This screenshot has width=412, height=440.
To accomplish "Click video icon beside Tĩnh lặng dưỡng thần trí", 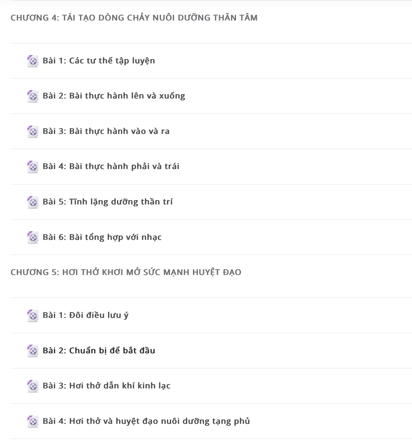I will pyautogui.click(x=33, y=202).
